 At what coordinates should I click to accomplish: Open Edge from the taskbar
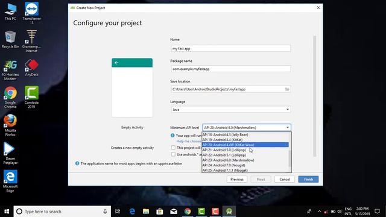pyautogui.click(x=132, y=212)
